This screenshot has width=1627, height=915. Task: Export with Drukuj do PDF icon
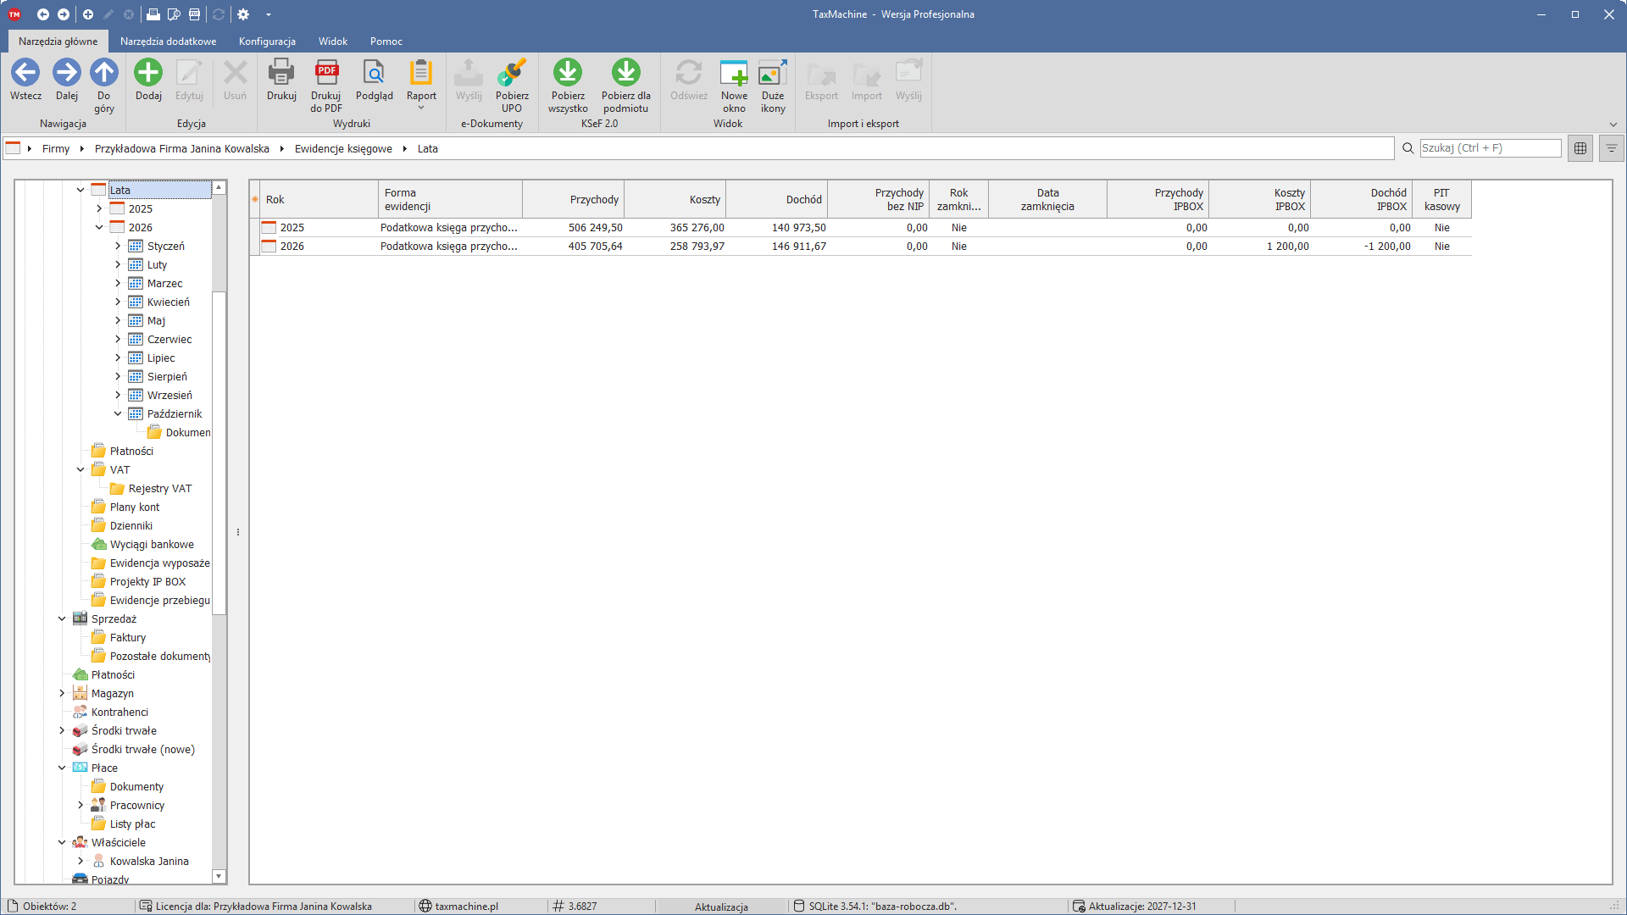tap(326, 73)
